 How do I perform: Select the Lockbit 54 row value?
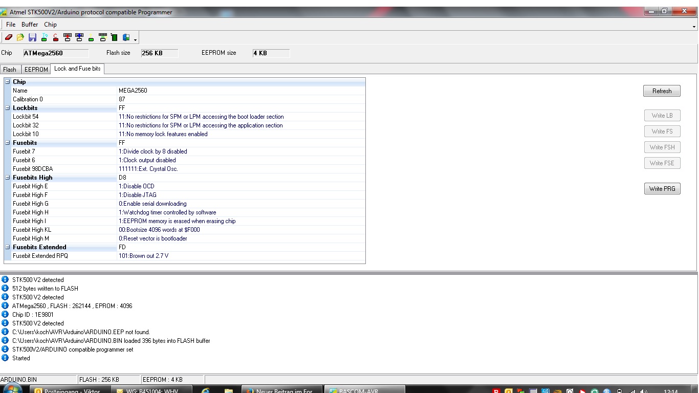201,117
